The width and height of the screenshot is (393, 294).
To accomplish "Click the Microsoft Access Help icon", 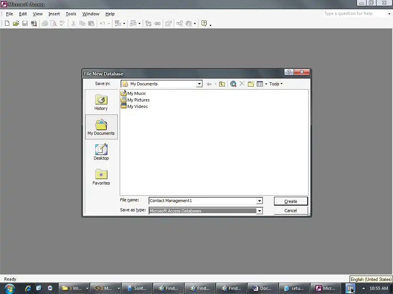I will point(204,23).
